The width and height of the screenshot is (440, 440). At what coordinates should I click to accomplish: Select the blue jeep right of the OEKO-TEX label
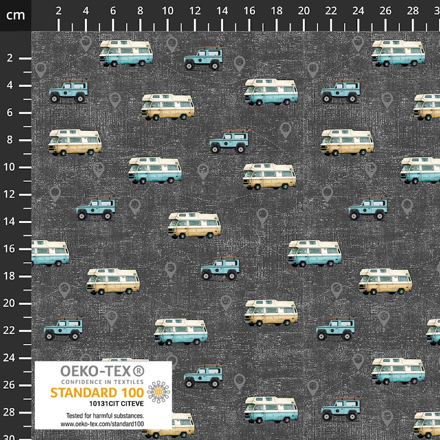203,376
